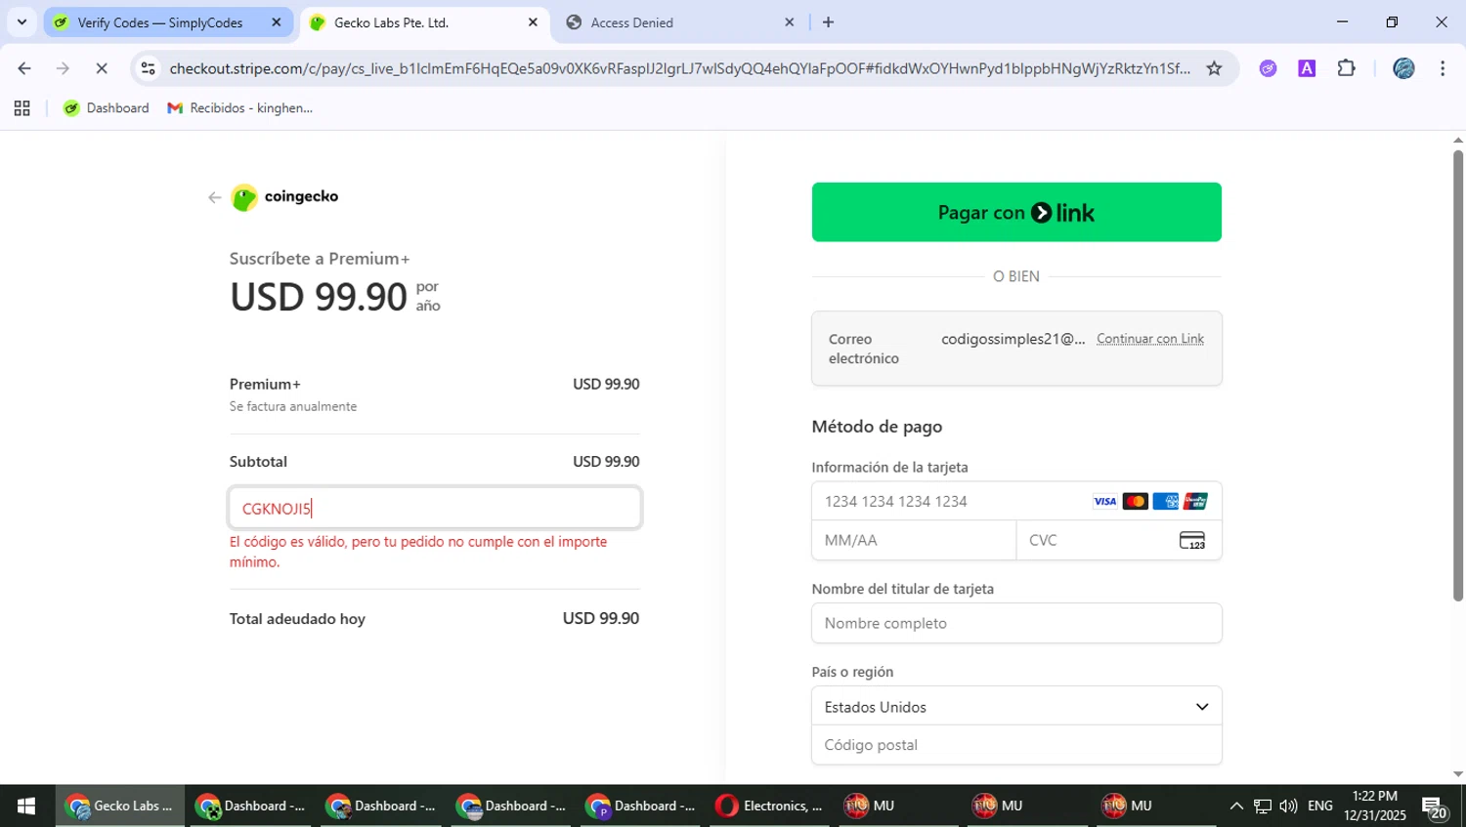Open the Extensions puzzle icon

tap(1346, 68)
